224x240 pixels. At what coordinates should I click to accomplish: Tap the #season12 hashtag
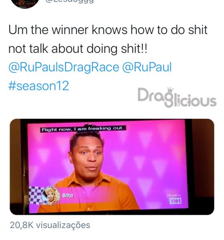click(x=38, y=86)
